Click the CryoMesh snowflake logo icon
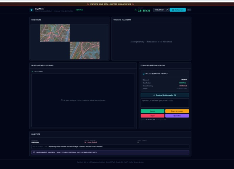Viewport: 234px width, 169px height. [31, 10]
